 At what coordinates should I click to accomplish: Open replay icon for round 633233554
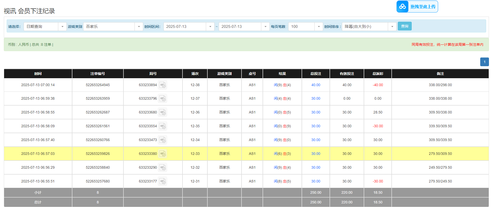point(162,126)
